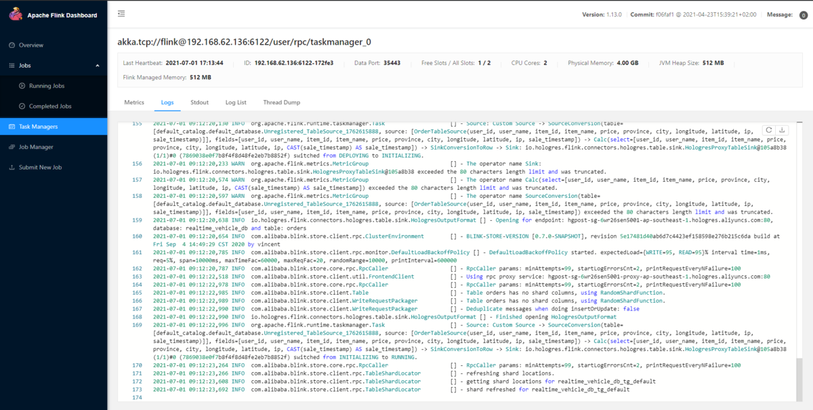The image size is (813, 410).
Task: Open Submit New Job page
Action: pos(54,167)
